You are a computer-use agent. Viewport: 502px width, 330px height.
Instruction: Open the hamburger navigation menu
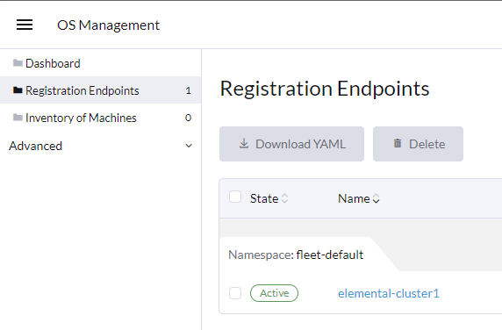click(x=25, y=25)
